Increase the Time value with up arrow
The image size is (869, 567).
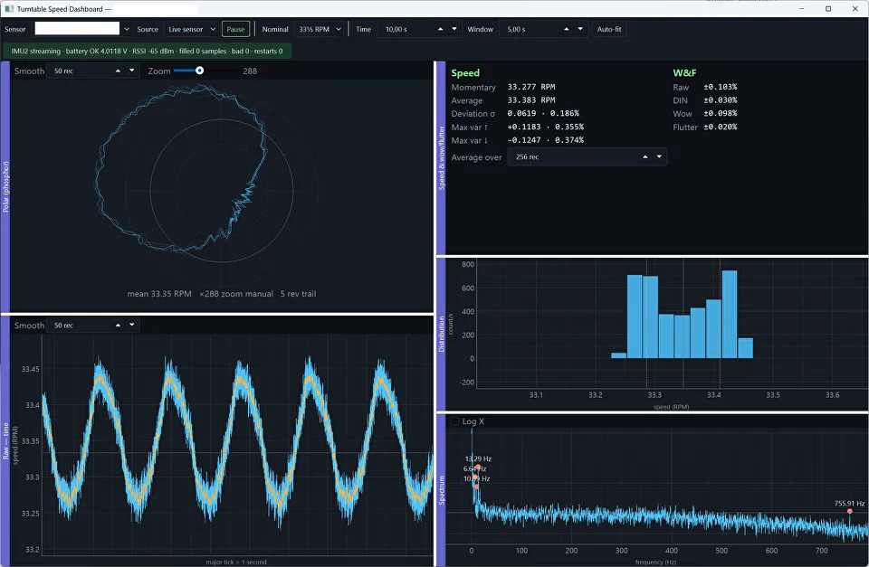(440, 29)
